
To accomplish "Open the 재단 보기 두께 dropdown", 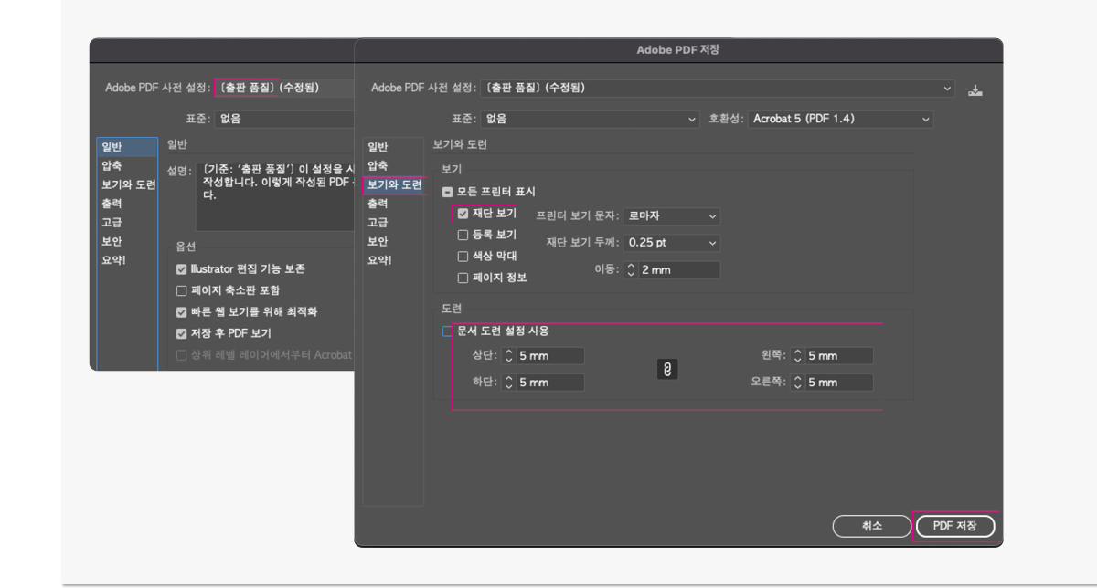I will pos(672,243).
